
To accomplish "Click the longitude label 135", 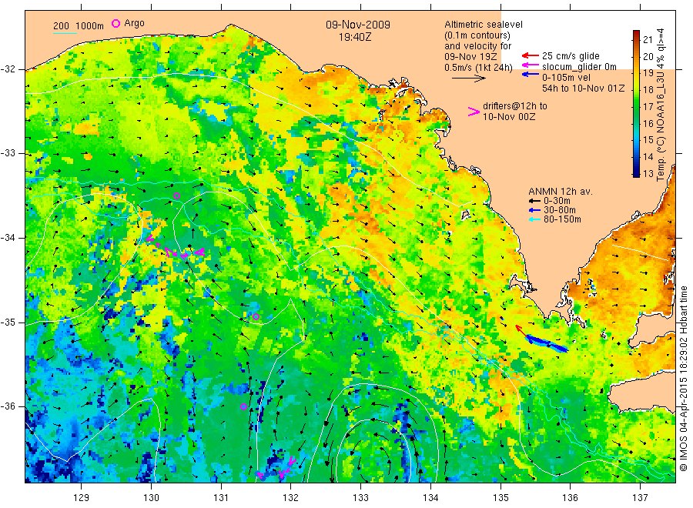I will [x=500, y=498].
